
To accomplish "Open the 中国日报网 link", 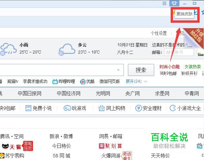I will click(30, 93).
